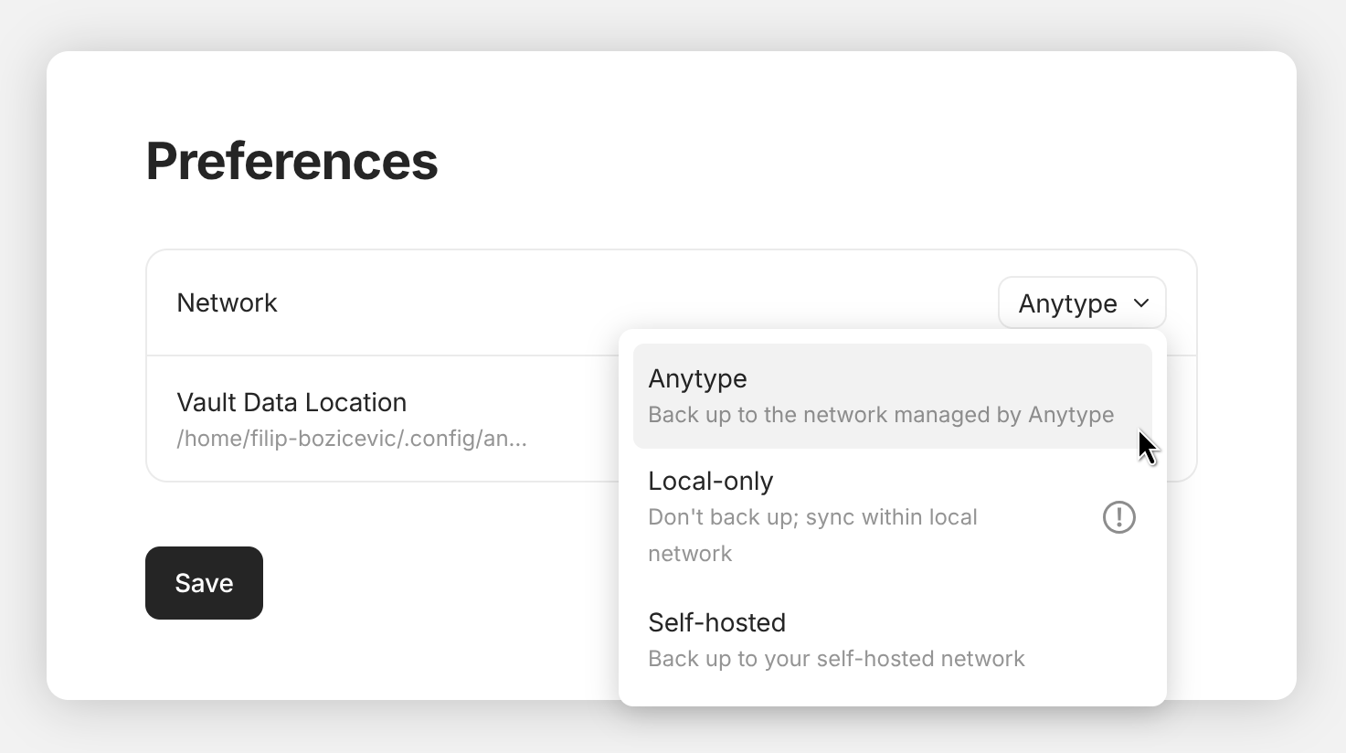Viewport: 1346px width, 753px height.
Task: Click "Don't back up; sync within local network"
Action: point(811,535)
